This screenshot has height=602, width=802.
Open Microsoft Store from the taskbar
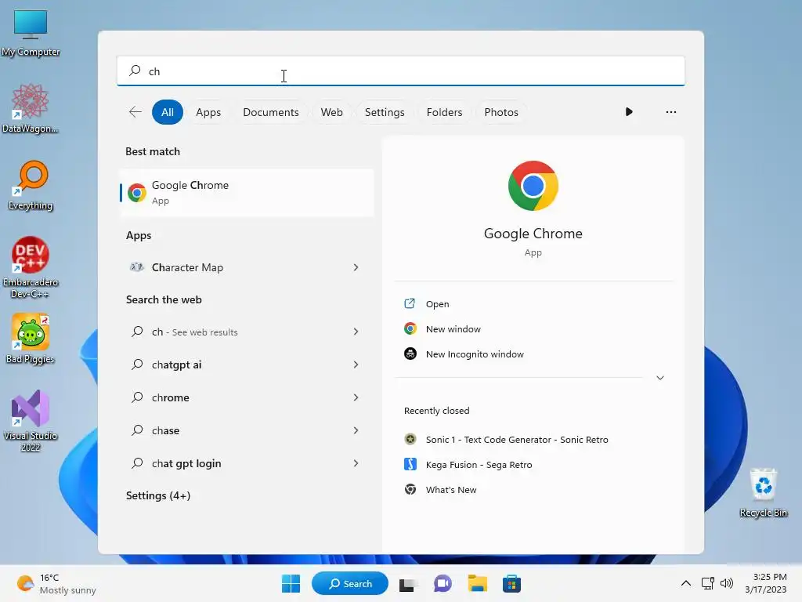click(x=511, y=583)
